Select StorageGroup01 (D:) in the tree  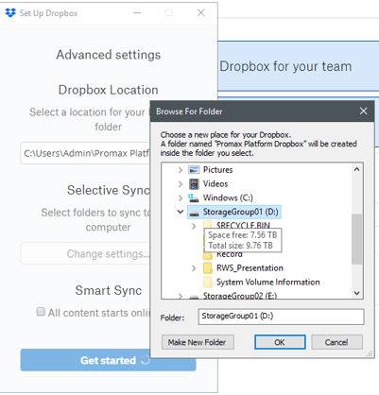coord(241,212)
